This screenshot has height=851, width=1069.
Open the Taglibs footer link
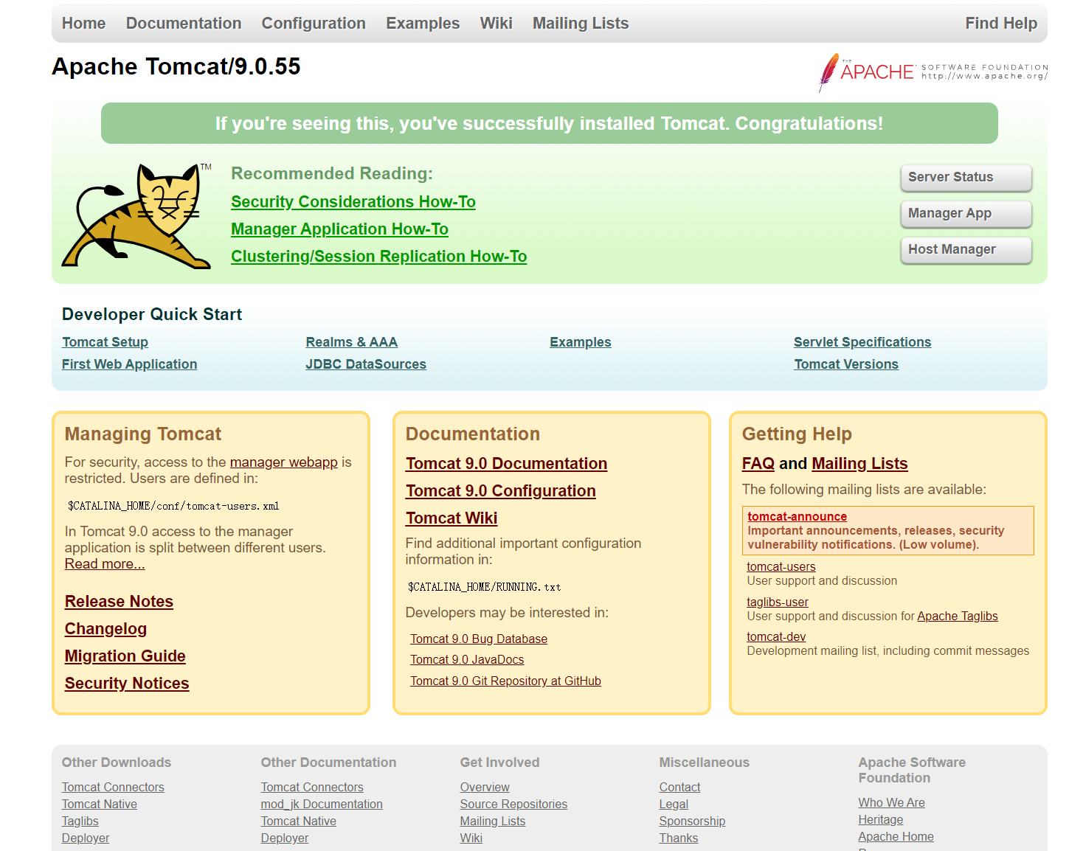tap(80, 822)
